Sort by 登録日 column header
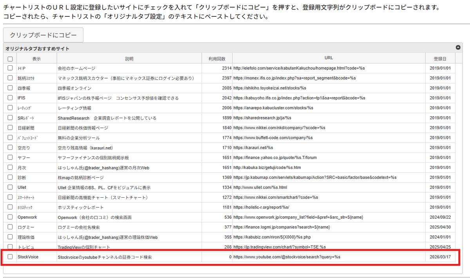The image size is (470, 279). 440,59
